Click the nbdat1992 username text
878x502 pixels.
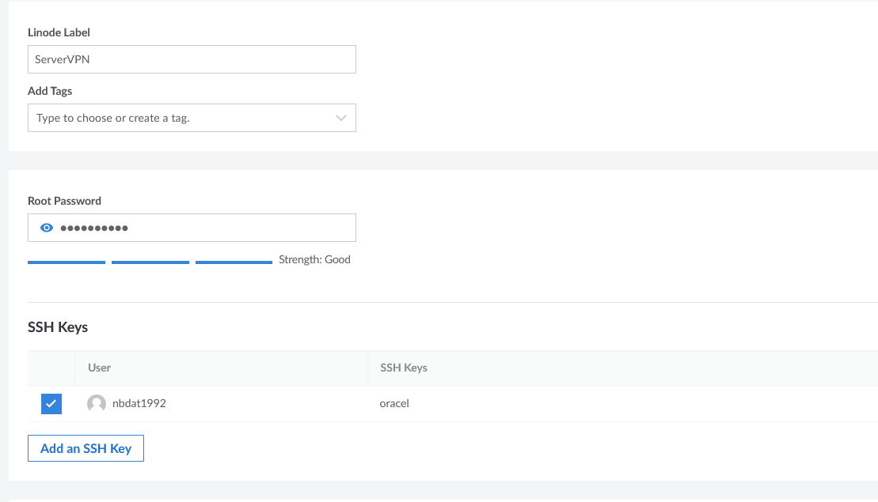139,403
